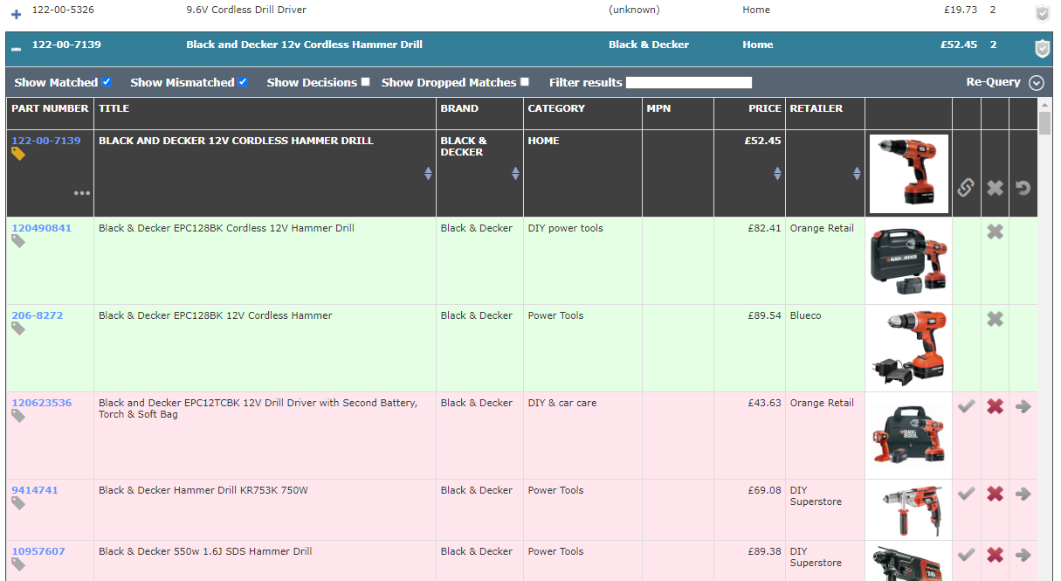
Task: Click the tag icon under 120623536
Action: [18, 416]
